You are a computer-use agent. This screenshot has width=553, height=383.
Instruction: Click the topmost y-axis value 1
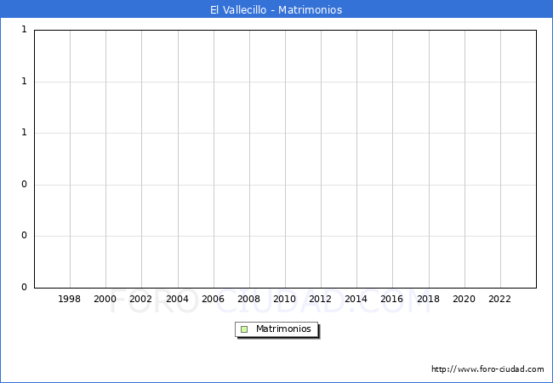point(25,30)
